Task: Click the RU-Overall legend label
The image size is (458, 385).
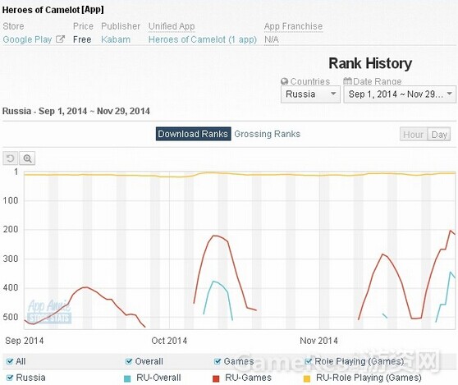Action: (158, 378)
